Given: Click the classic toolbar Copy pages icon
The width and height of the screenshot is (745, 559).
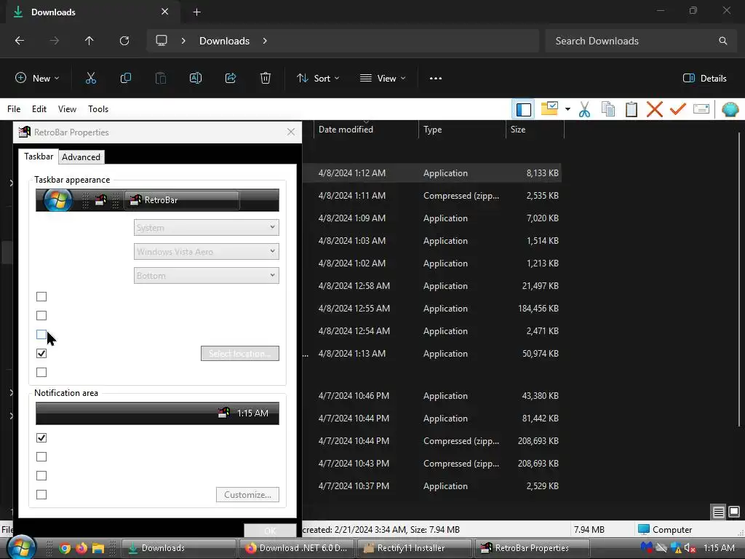Looking at the screenshot, I should point(608,109).
